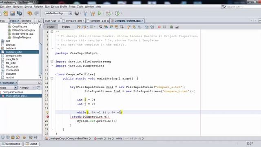Click the History view button
Viewport: 261px width, 147px height.
pos(66,27)
